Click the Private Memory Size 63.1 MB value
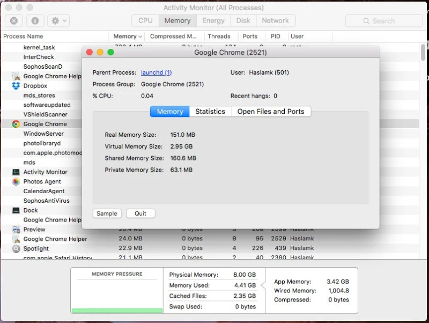This screenshot has width=429, height=323. [x=181, y=170]
